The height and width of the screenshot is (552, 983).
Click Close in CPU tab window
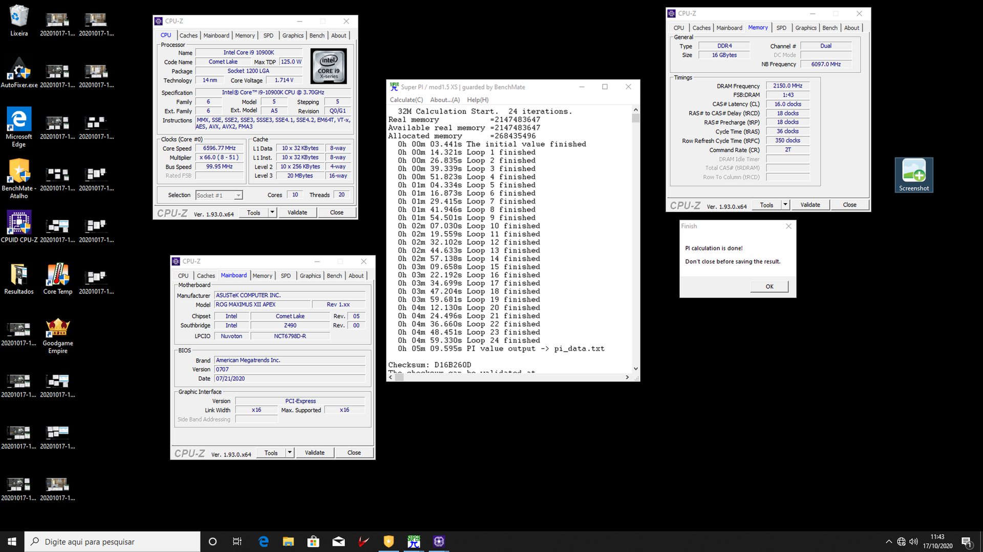337,213
